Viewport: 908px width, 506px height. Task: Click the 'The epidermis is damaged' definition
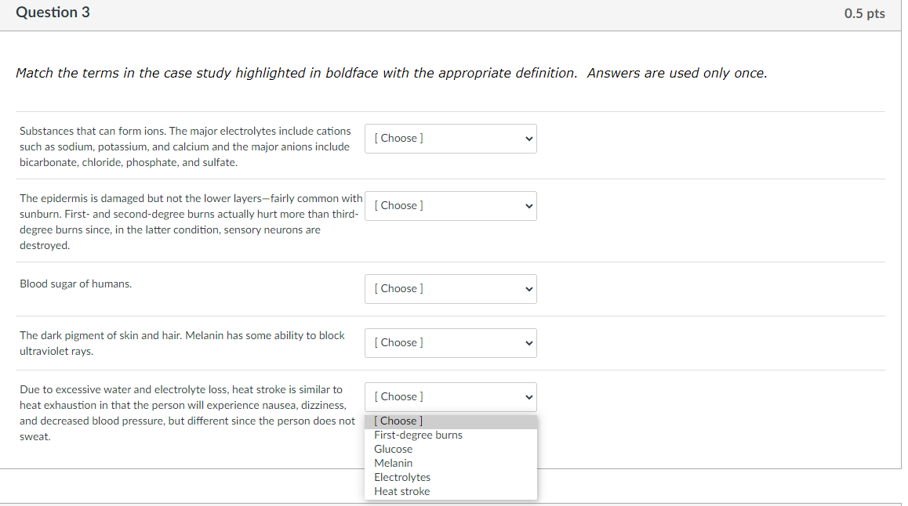tap(191, 222)
